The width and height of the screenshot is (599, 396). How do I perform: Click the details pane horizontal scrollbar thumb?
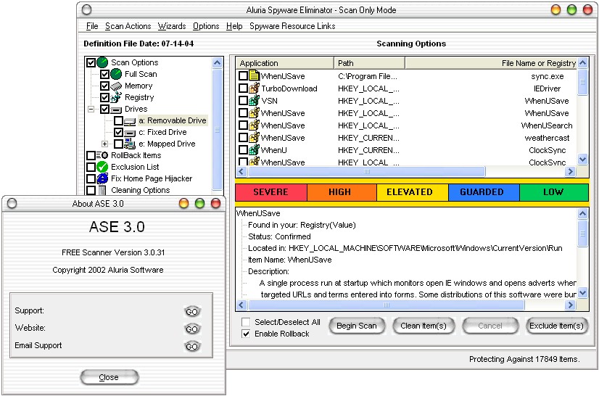tap(387, 305)
